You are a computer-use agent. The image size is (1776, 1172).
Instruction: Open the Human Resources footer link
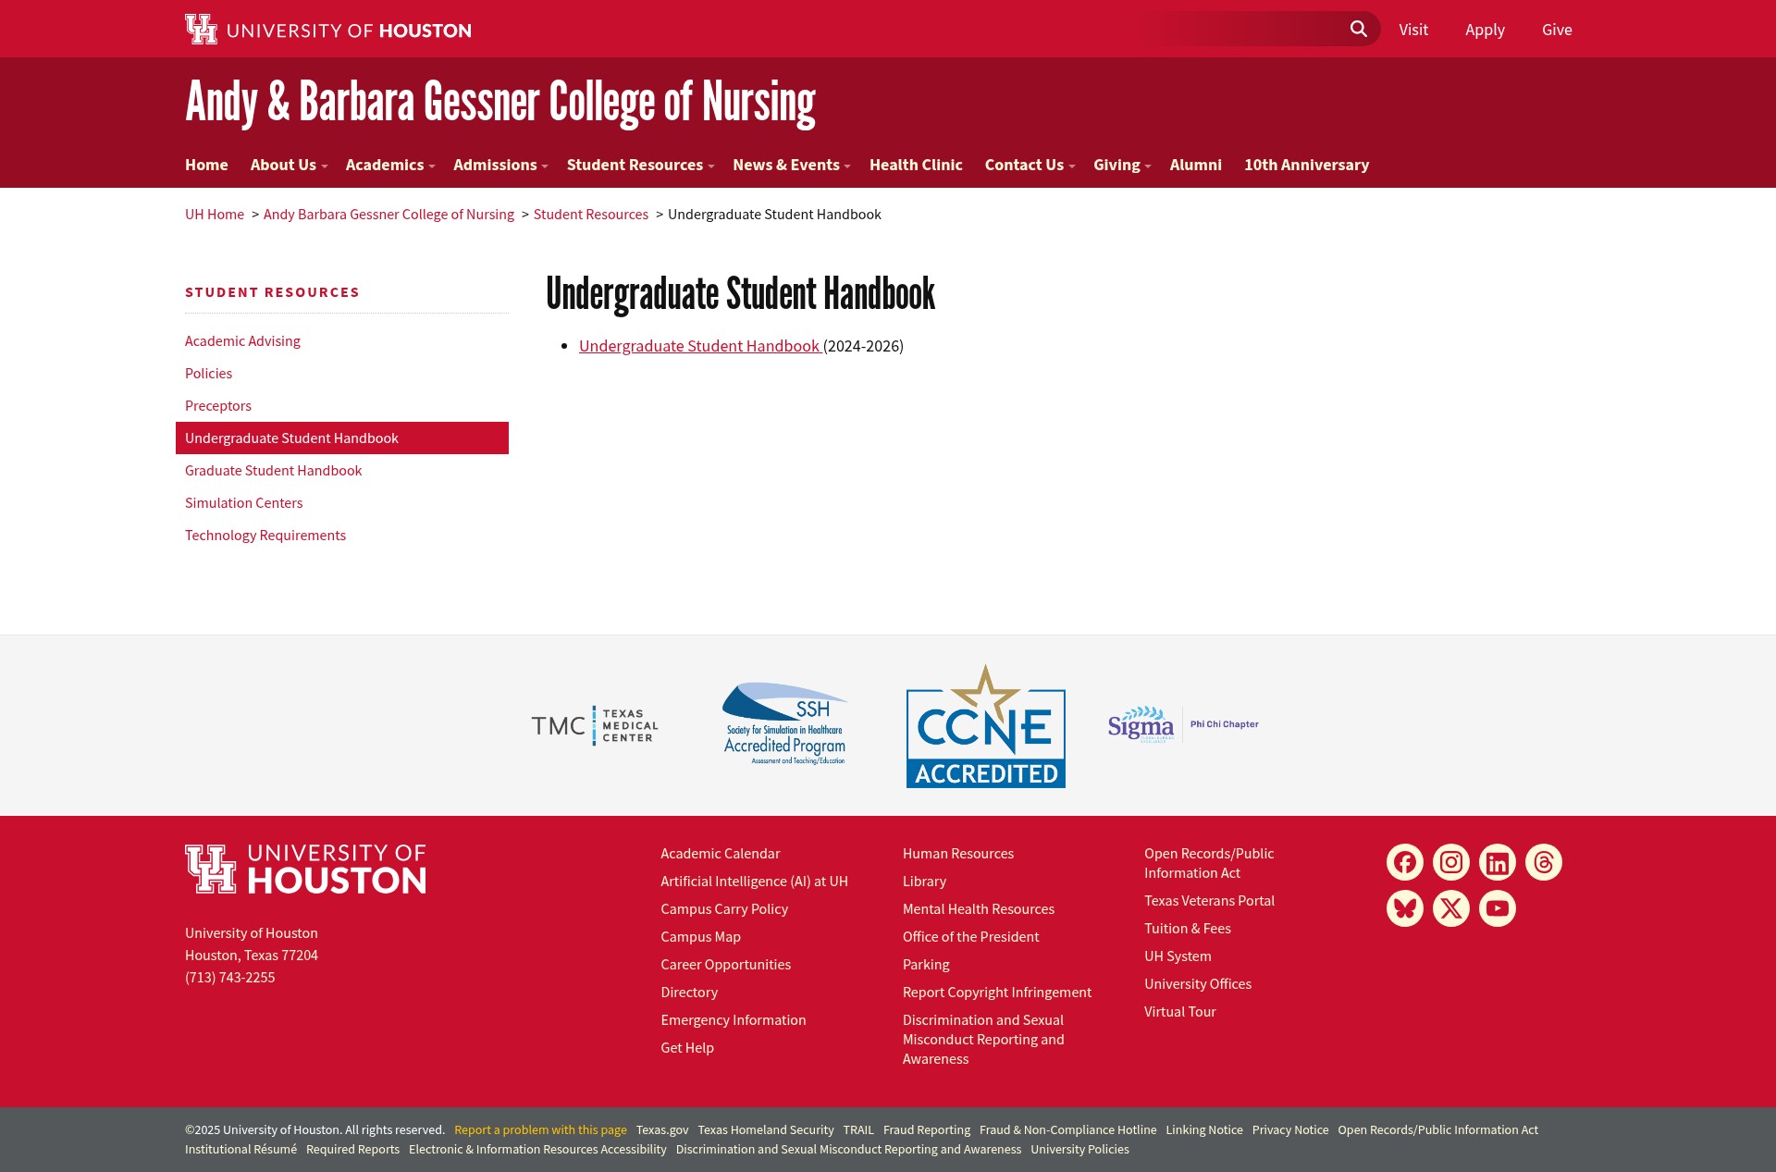[958, 854]
